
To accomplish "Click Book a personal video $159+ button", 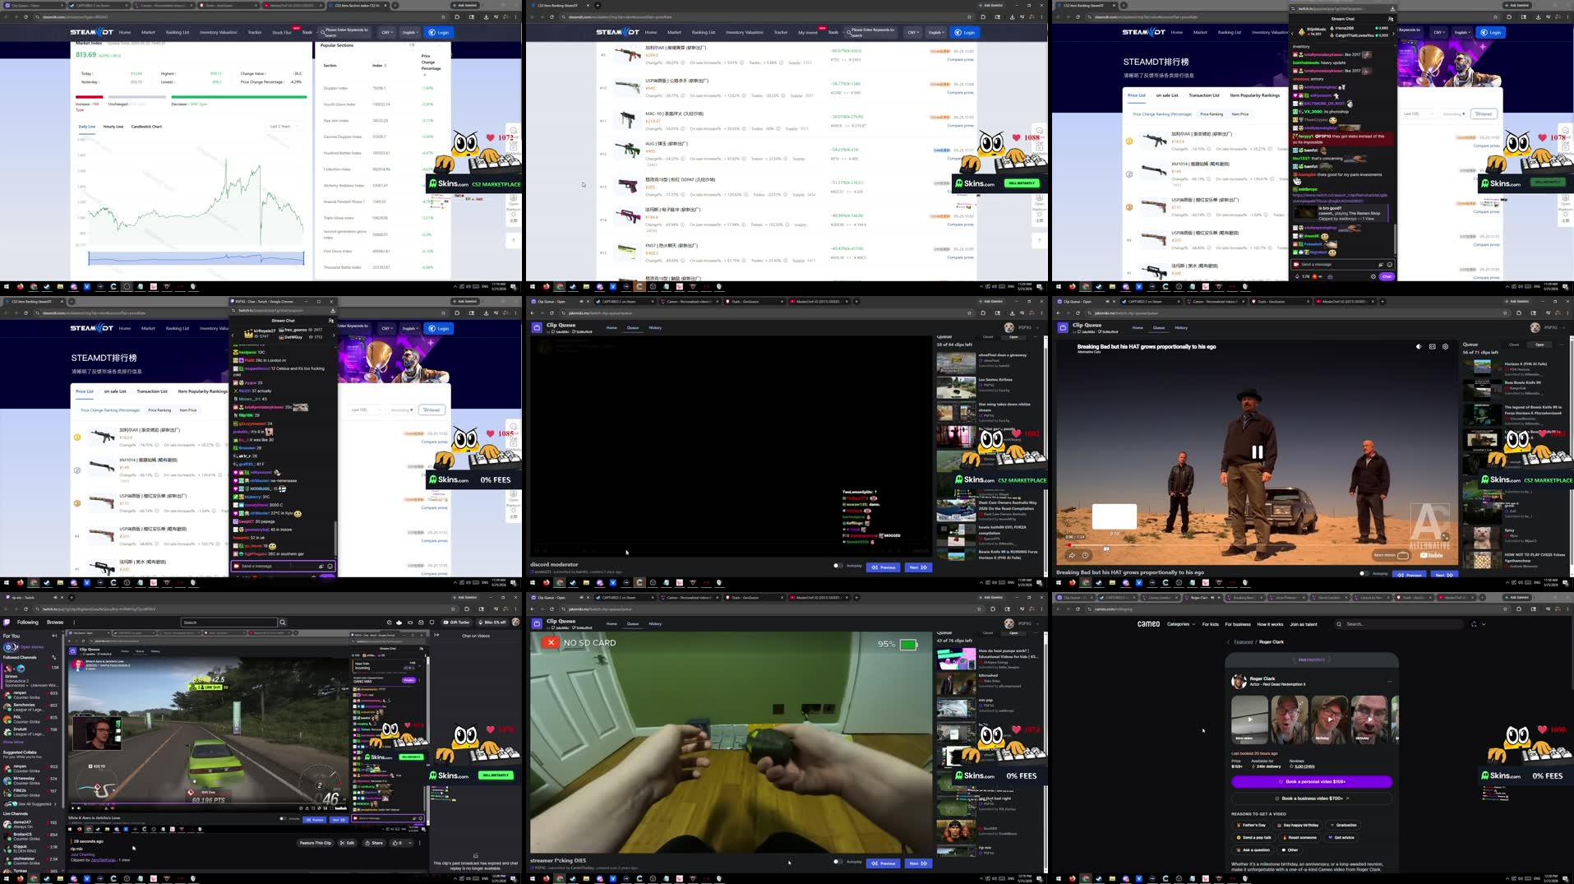I will 1311,782.
